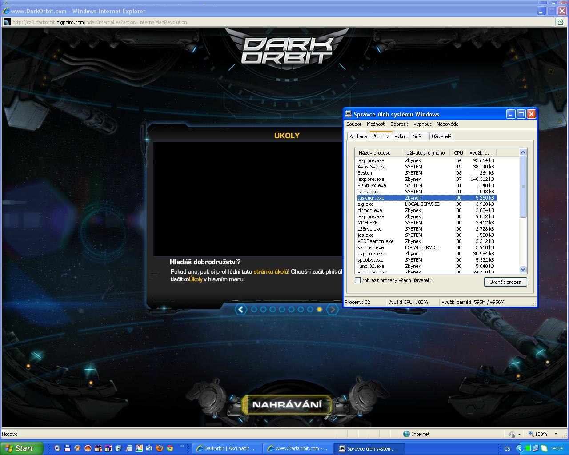
Task: Click the process list scroll up arrow
Action: coord(523,152)
